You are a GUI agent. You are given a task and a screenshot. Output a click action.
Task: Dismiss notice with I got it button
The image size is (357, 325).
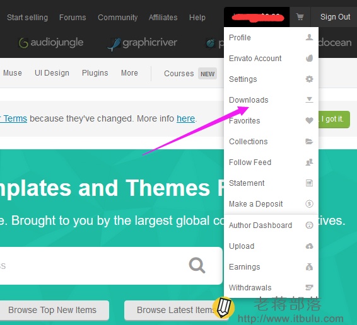pos(334,119)
